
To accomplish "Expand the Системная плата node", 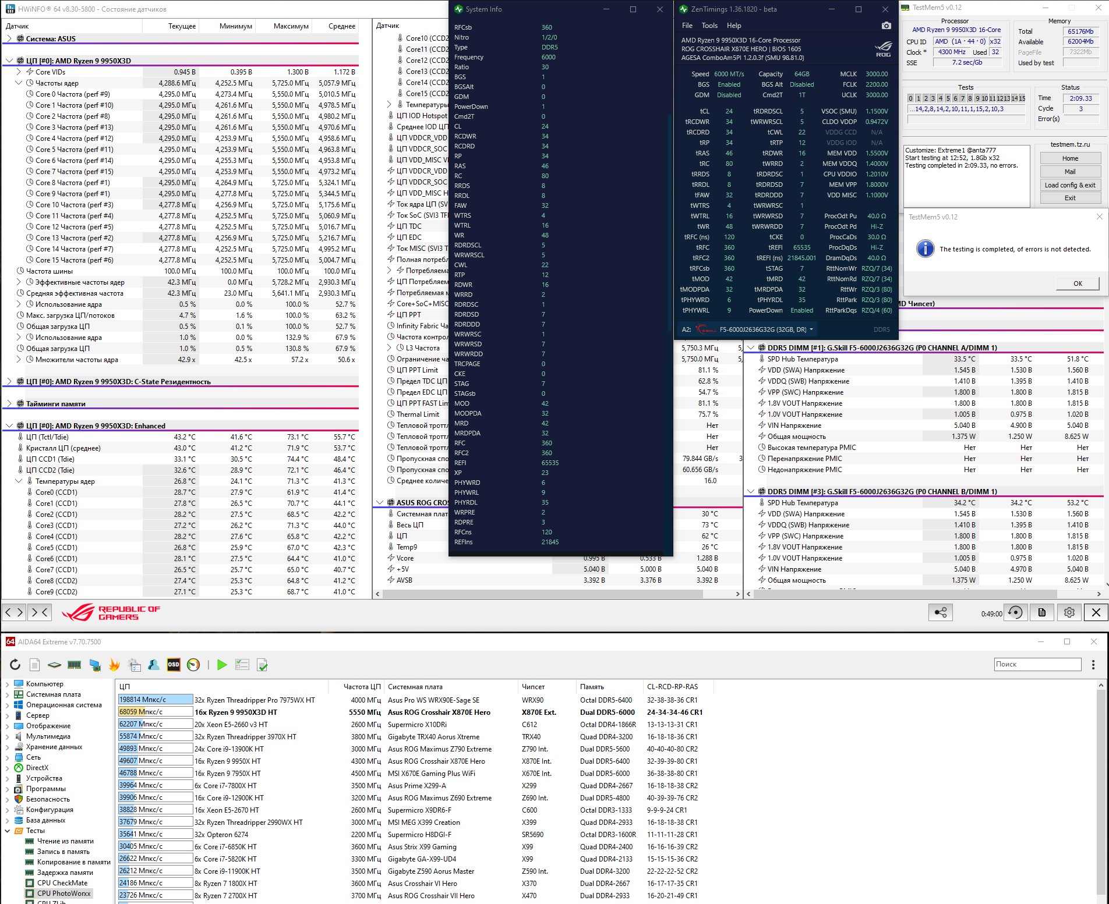I will [x=7, y=694].
